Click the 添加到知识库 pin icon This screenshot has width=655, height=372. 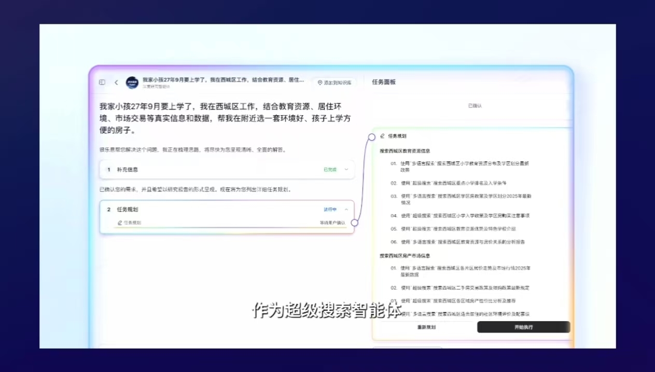click(320, 82)
